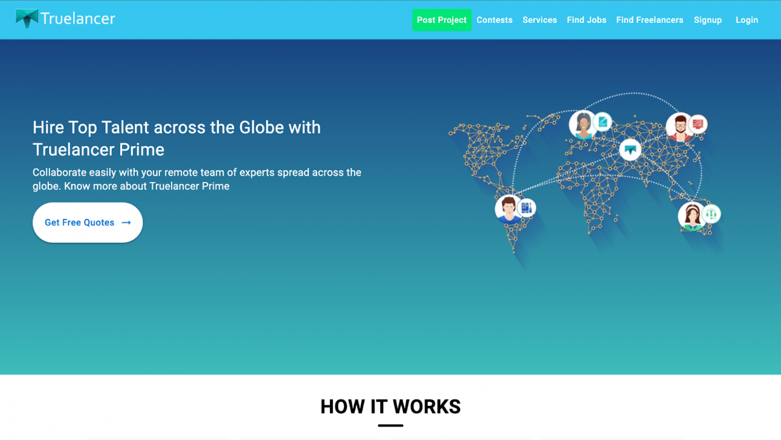This screenshot has height=440, width=781.
Task: Click the green Post Project button
Action: click(442, 20)
